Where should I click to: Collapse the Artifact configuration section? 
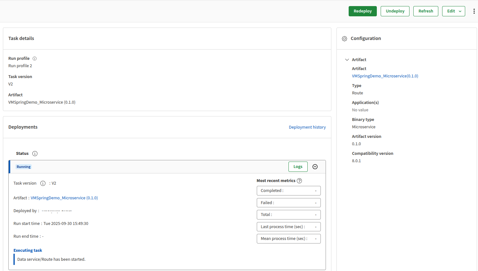(x=347, y=60)
